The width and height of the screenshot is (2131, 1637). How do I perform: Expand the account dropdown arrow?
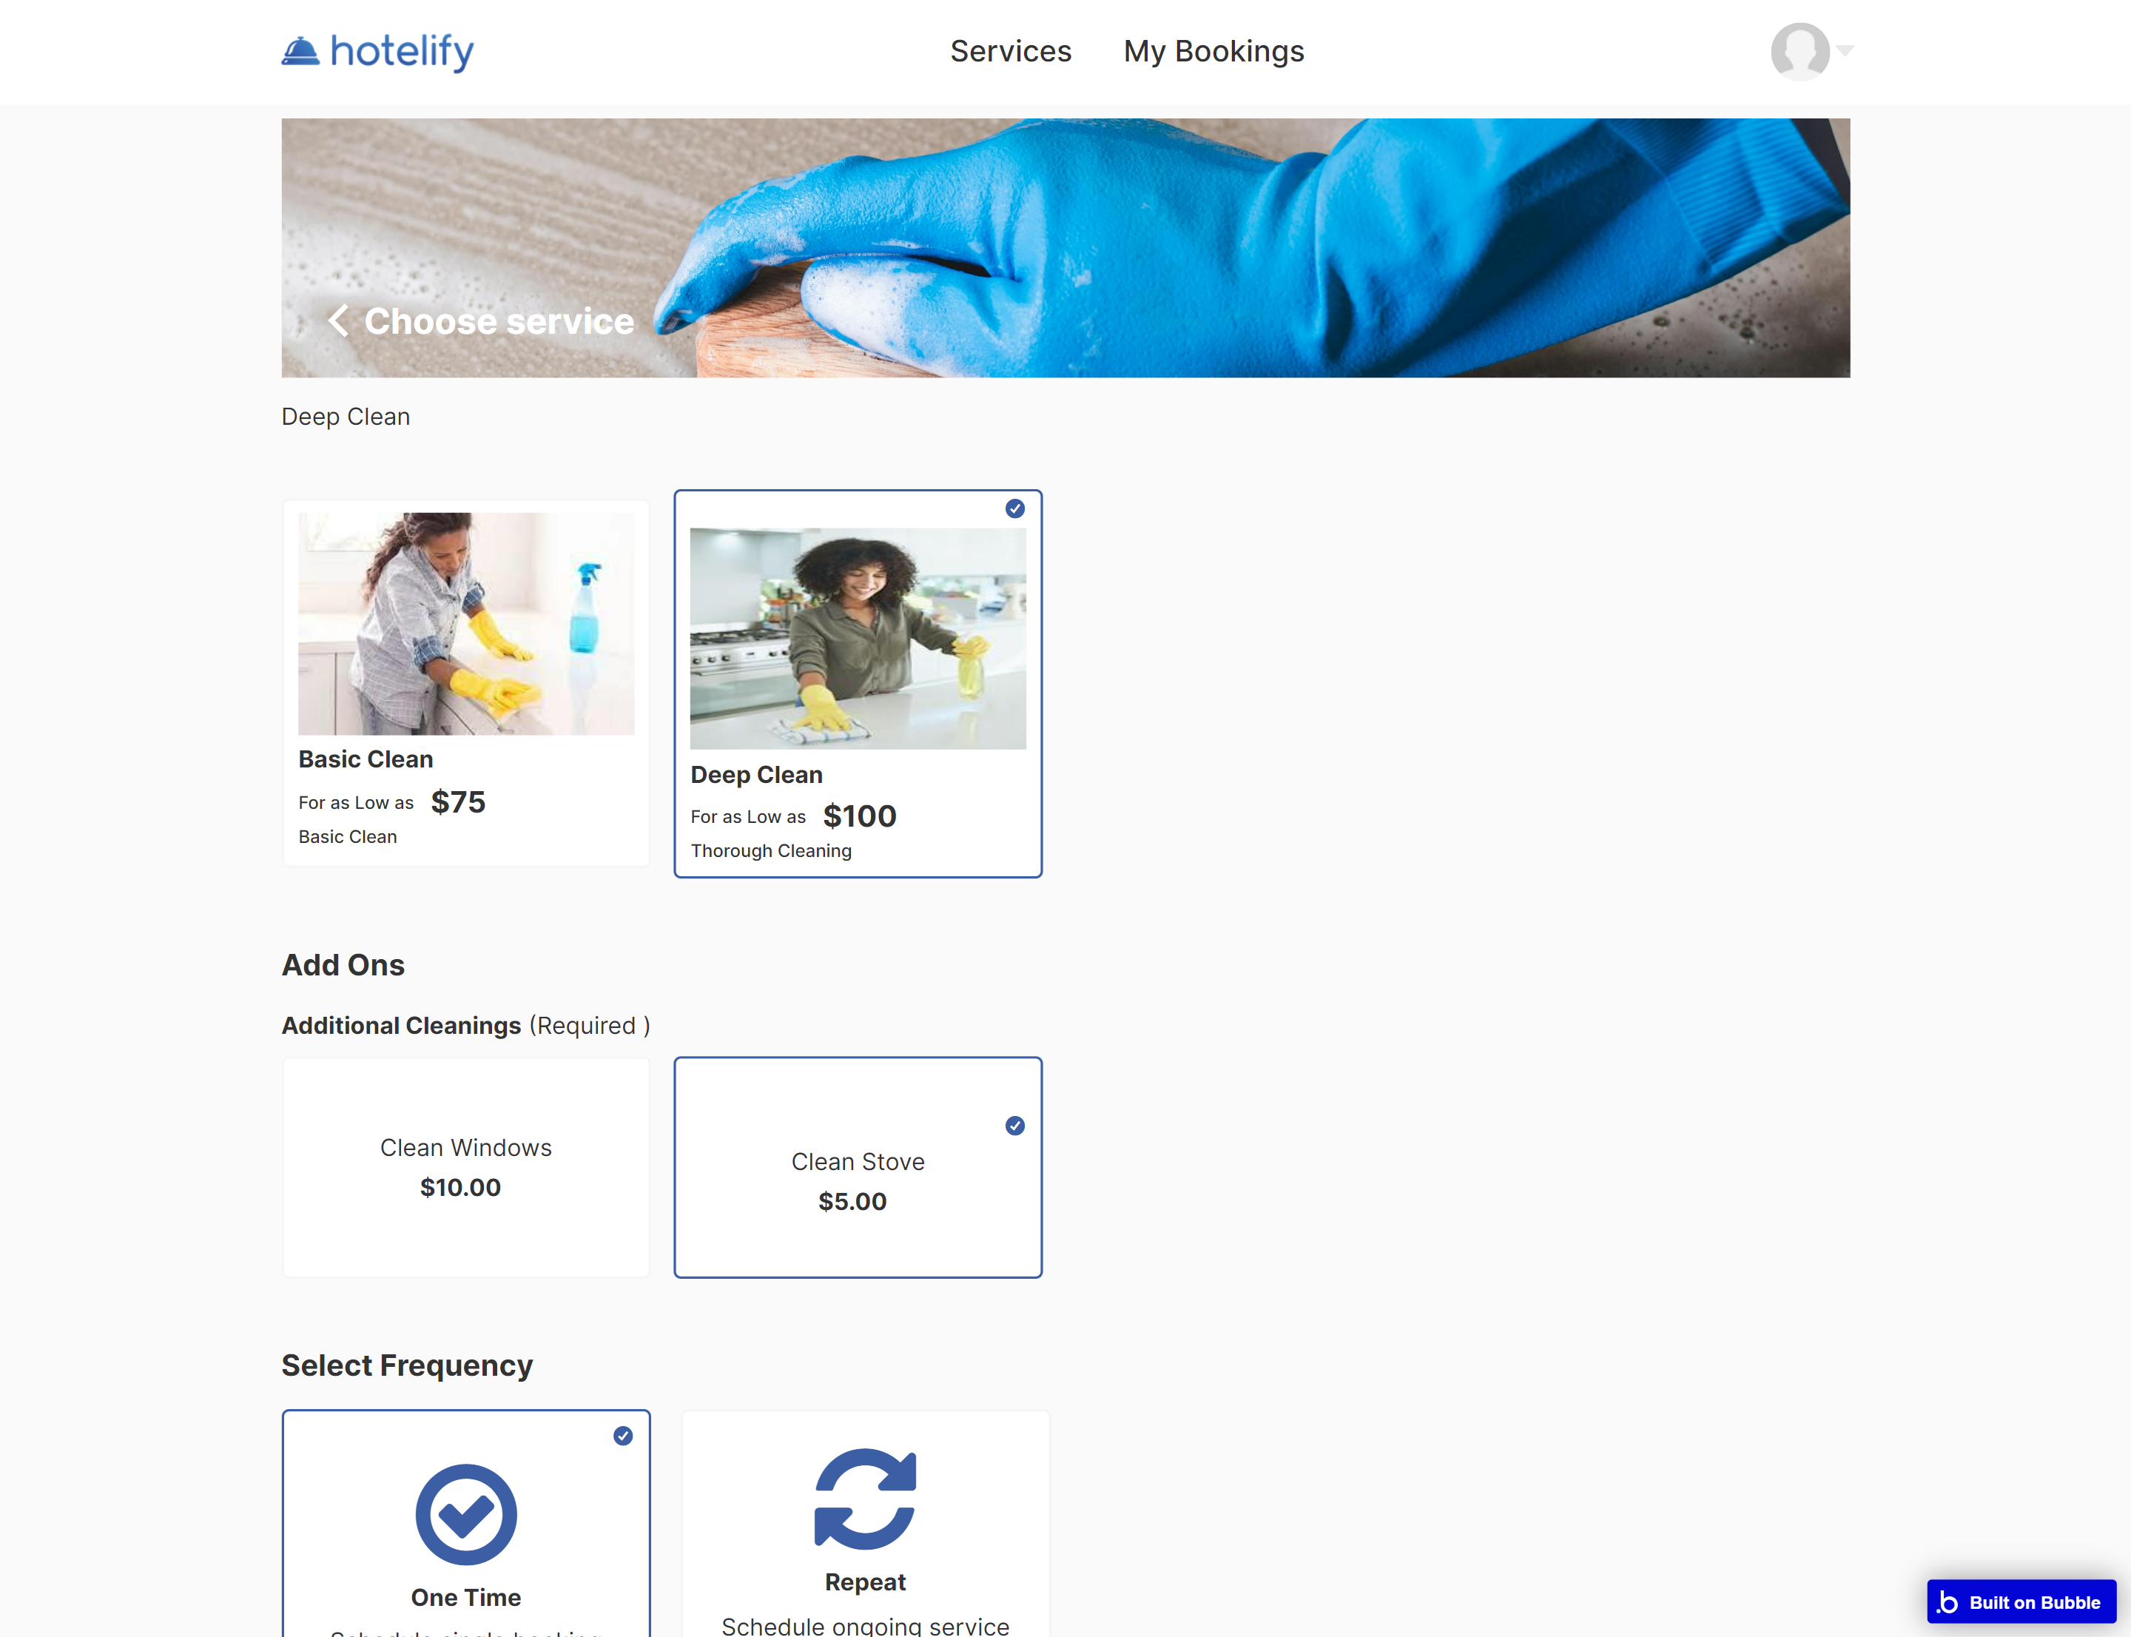(x=1845, y=50)
